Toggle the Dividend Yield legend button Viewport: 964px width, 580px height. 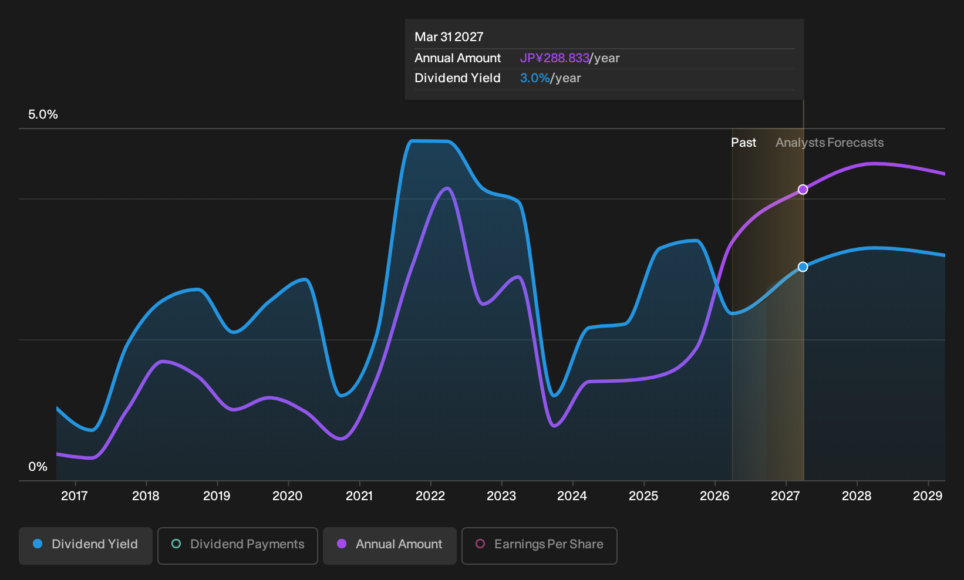[85, 545]
